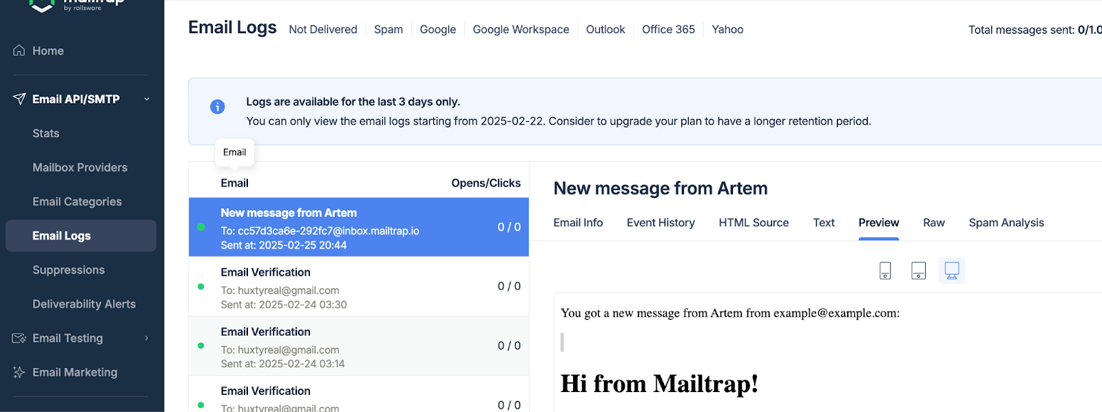Image resolution: width=1102 pixels, height=412 pixels.
Task: Select the desktop monitor preview icon
Action: 952,271
